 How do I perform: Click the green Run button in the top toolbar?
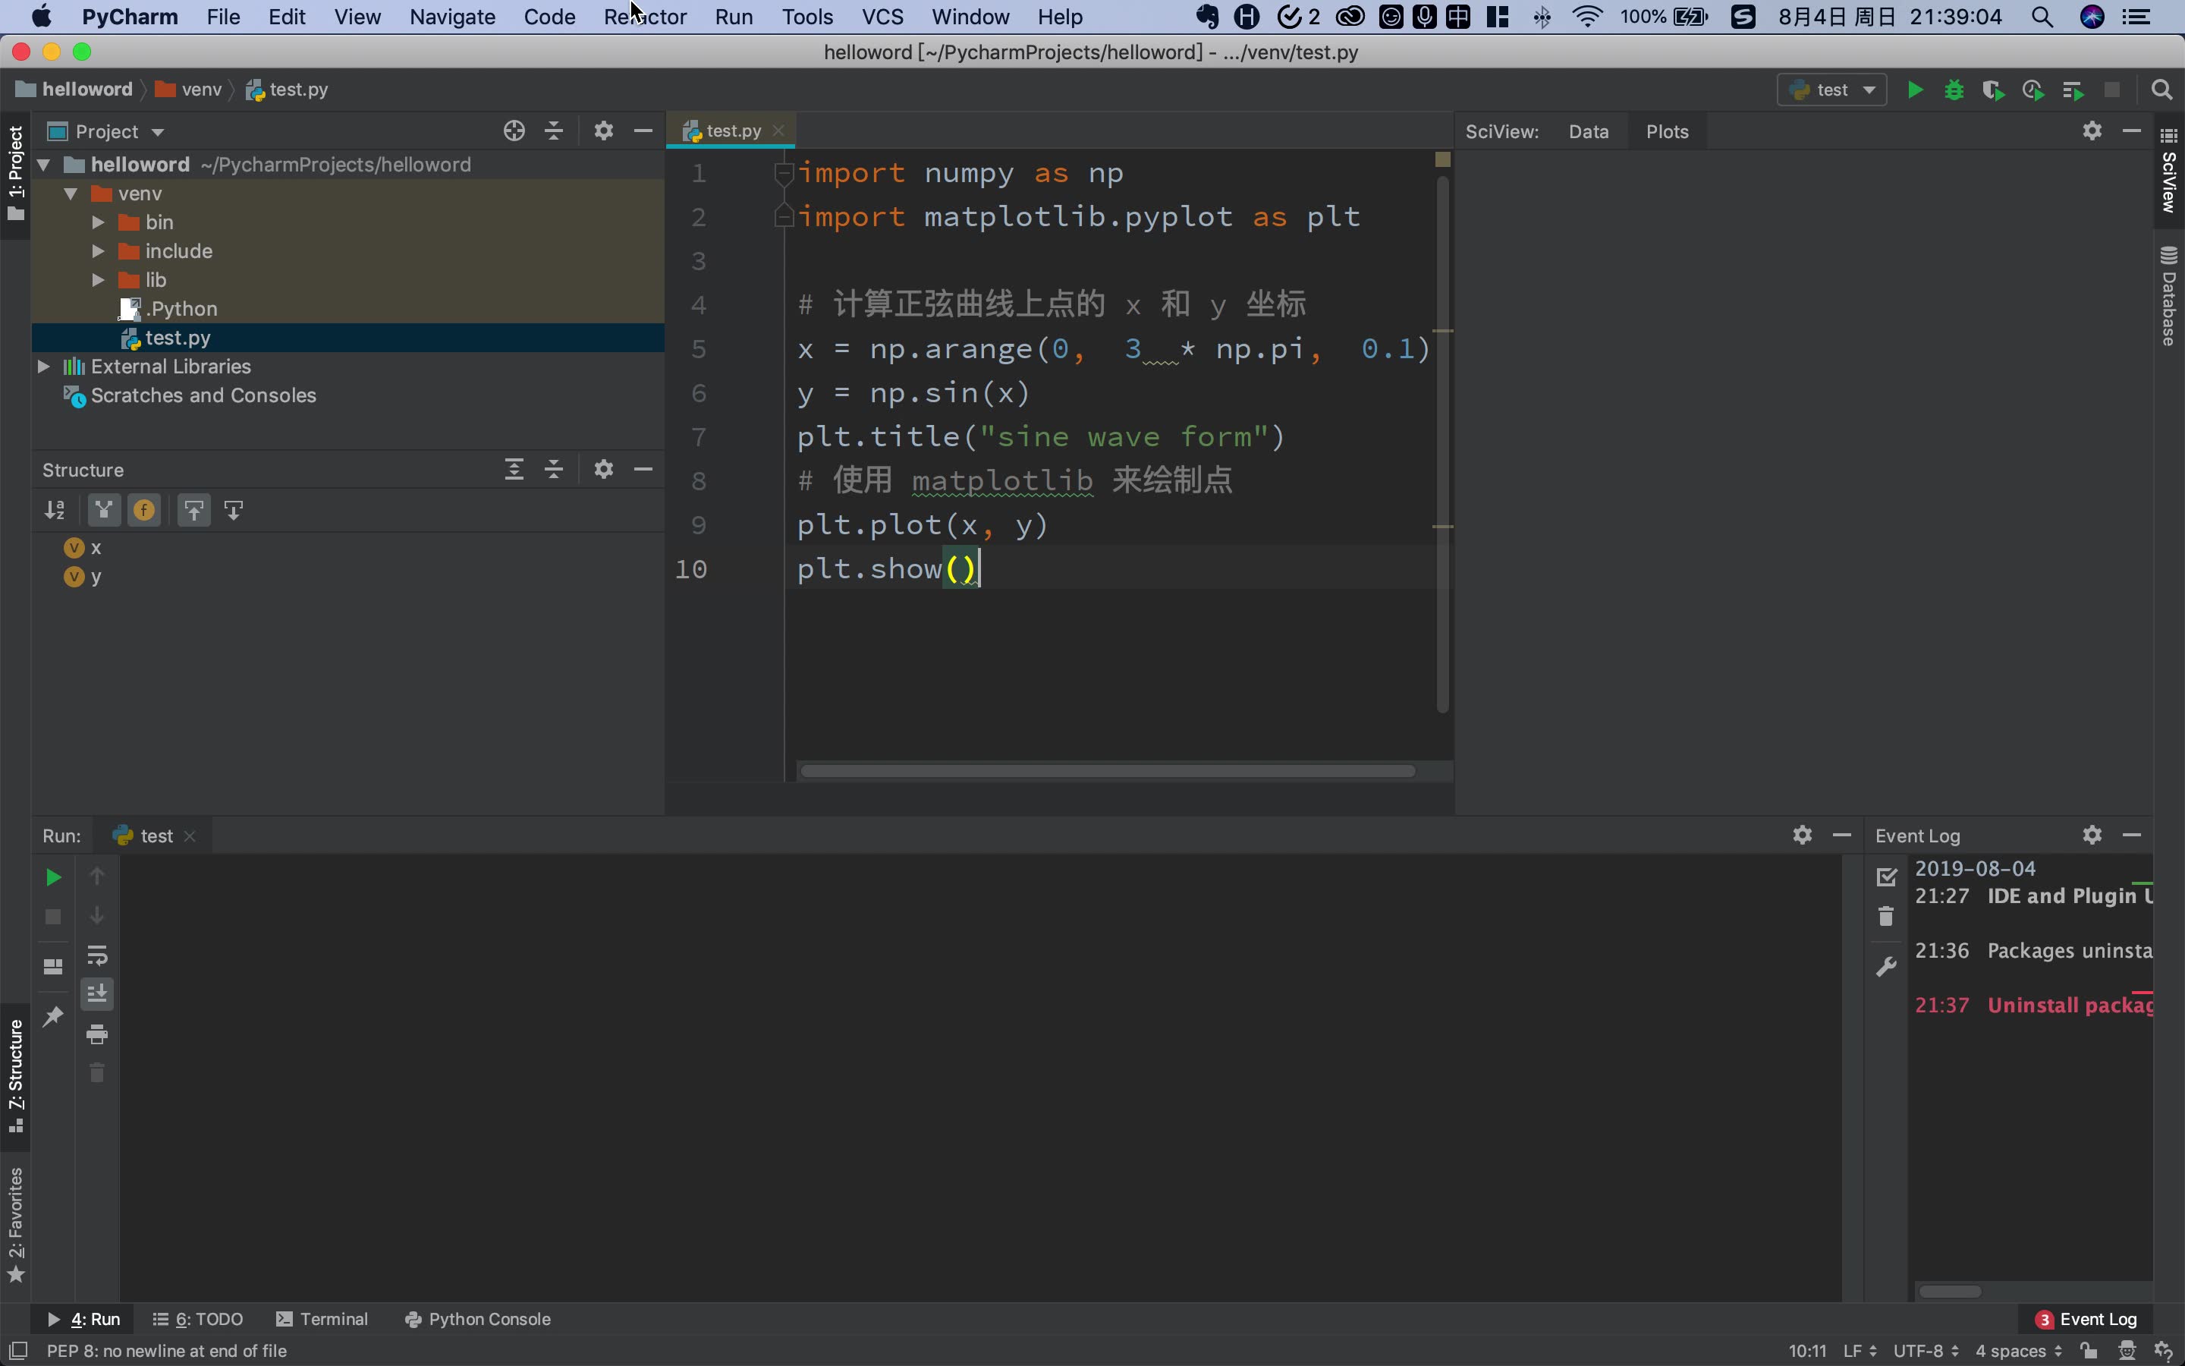click(x=1914, y=90)
